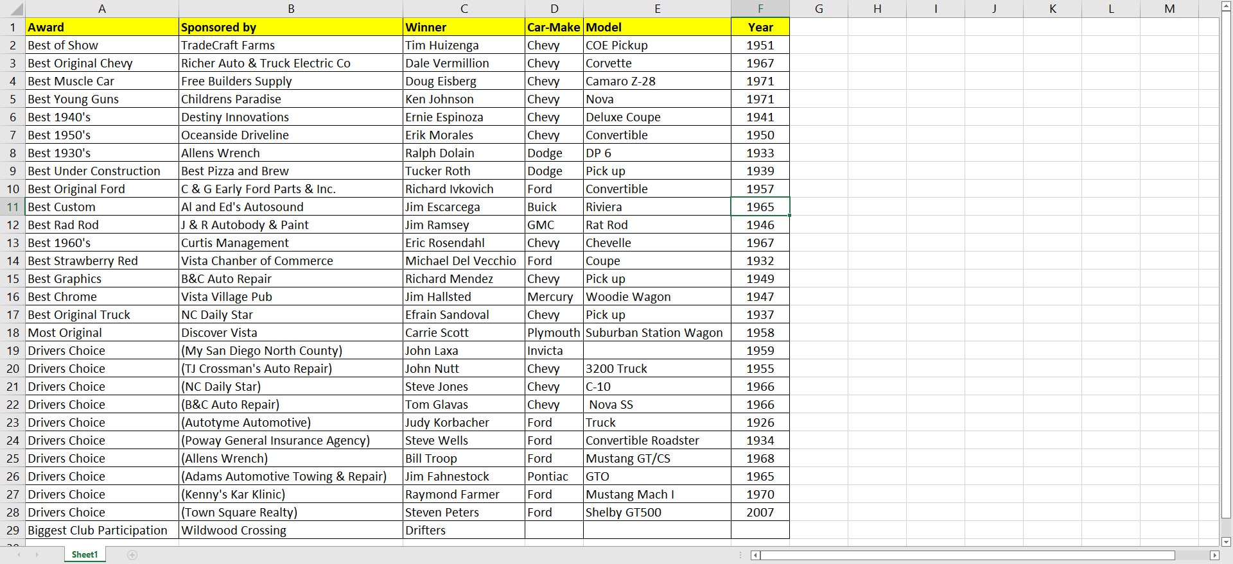The width and height of the screenshot is (1233, 564).
Task: Switch to Sheet1 tab
Action: tap(85, 555)
